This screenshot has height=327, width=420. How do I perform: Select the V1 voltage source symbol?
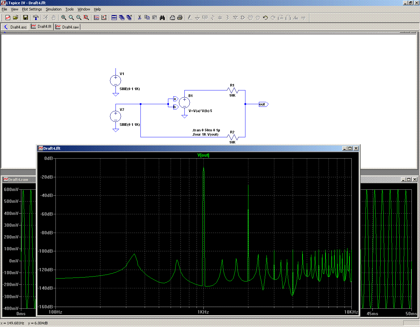tap(115, 80)
